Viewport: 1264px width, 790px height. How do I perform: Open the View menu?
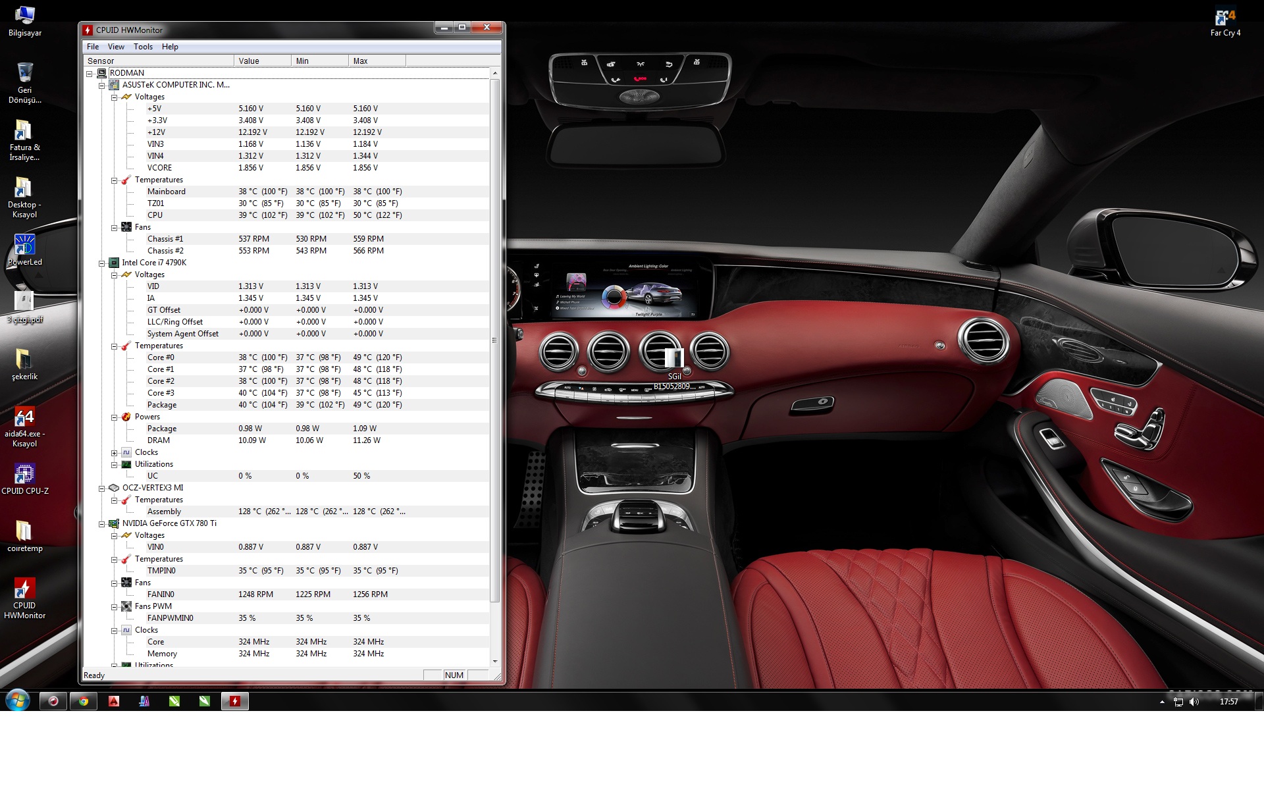point(116,47)
